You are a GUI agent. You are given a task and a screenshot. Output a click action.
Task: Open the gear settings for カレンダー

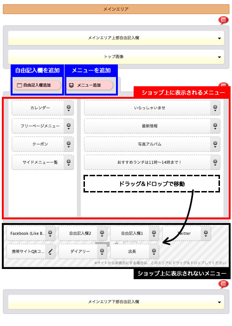[x=69, y=108]
